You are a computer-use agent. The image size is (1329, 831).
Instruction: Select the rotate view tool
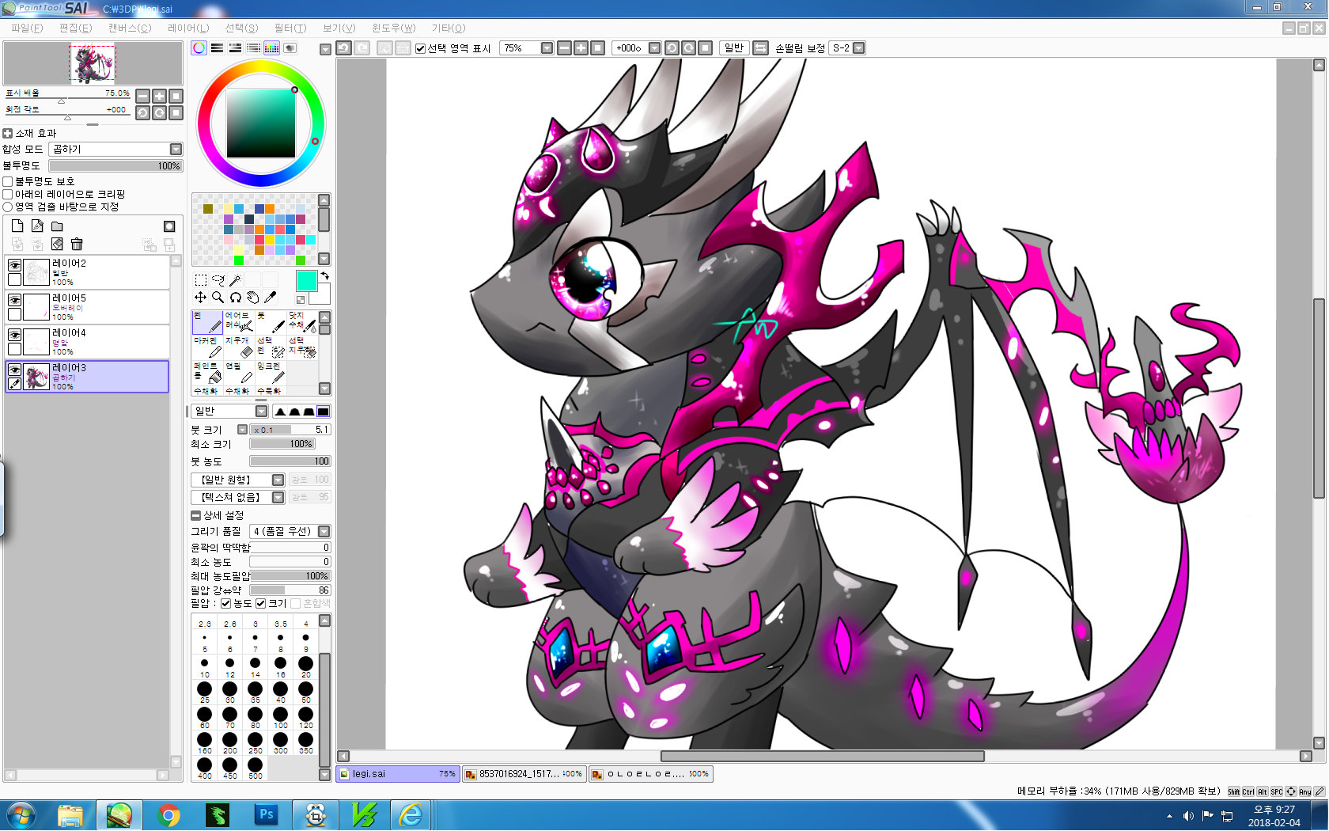click(x=236, y=298)
